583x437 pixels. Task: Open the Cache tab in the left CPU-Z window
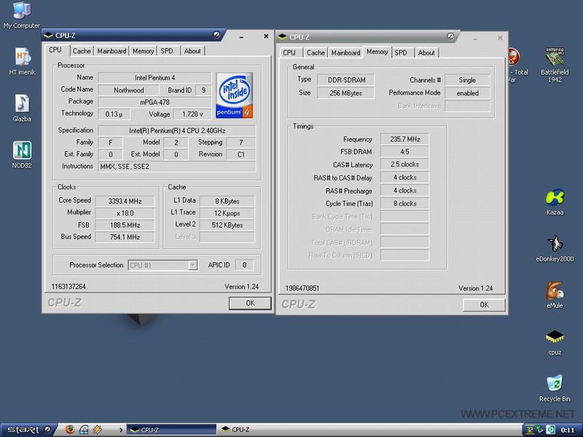(82, 51)
